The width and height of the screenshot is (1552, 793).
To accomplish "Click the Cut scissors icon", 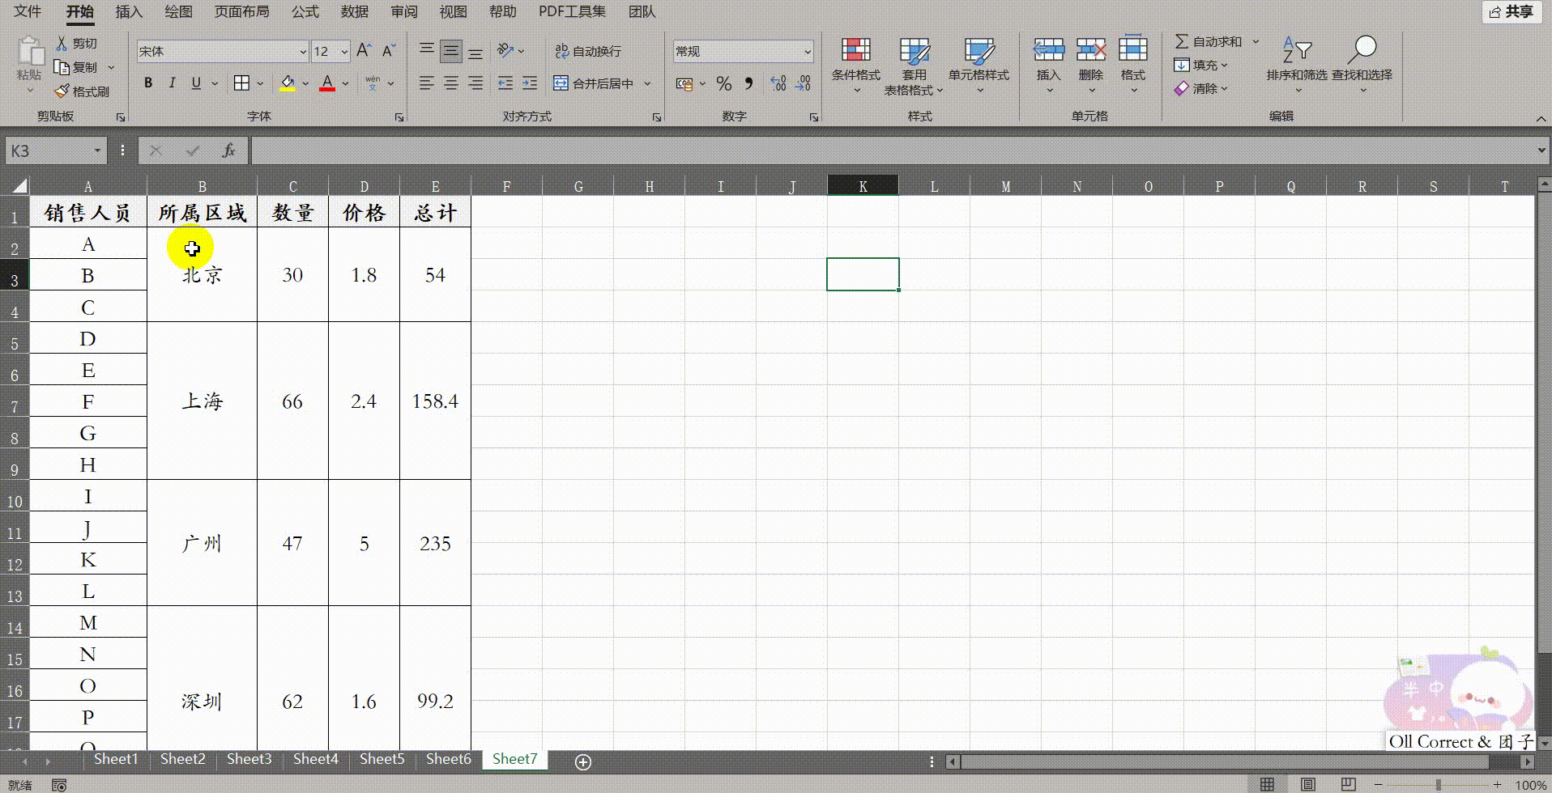I will pos(62,43).
